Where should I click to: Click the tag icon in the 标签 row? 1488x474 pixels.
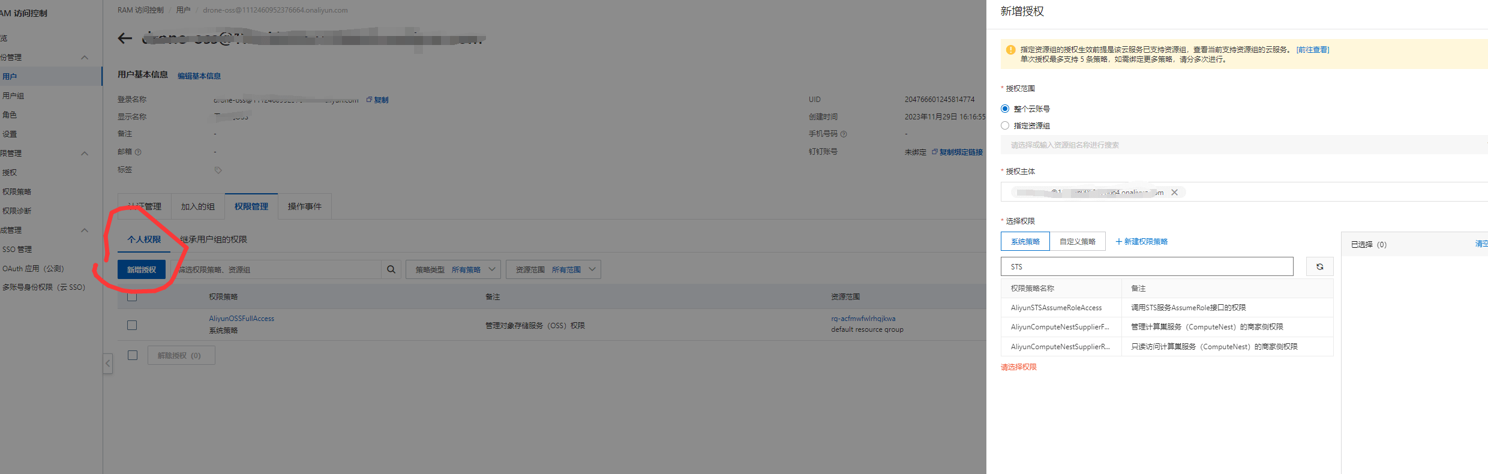pyautogui.click(x=218, y=170)
